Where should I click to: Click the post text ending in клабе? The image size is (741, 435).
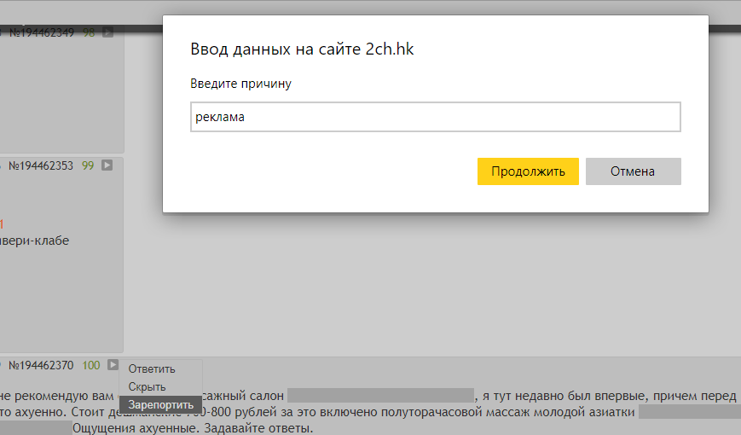pos(34,241)
